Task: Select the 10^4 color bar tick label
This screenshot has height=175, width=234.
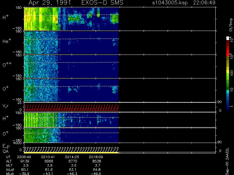Action: click(231, 39)
